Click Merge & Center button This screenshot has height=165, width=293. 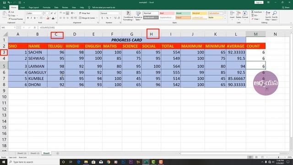pos(87,18)
